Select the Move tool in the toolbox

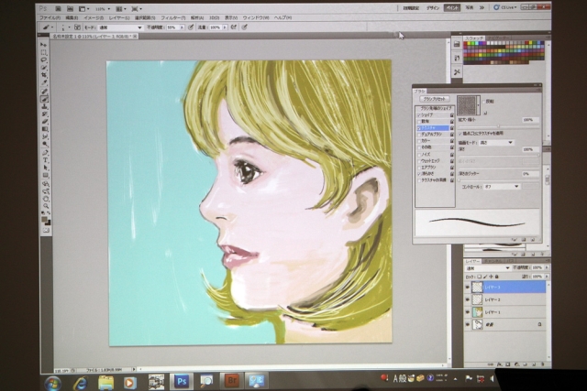coord(44,45)
